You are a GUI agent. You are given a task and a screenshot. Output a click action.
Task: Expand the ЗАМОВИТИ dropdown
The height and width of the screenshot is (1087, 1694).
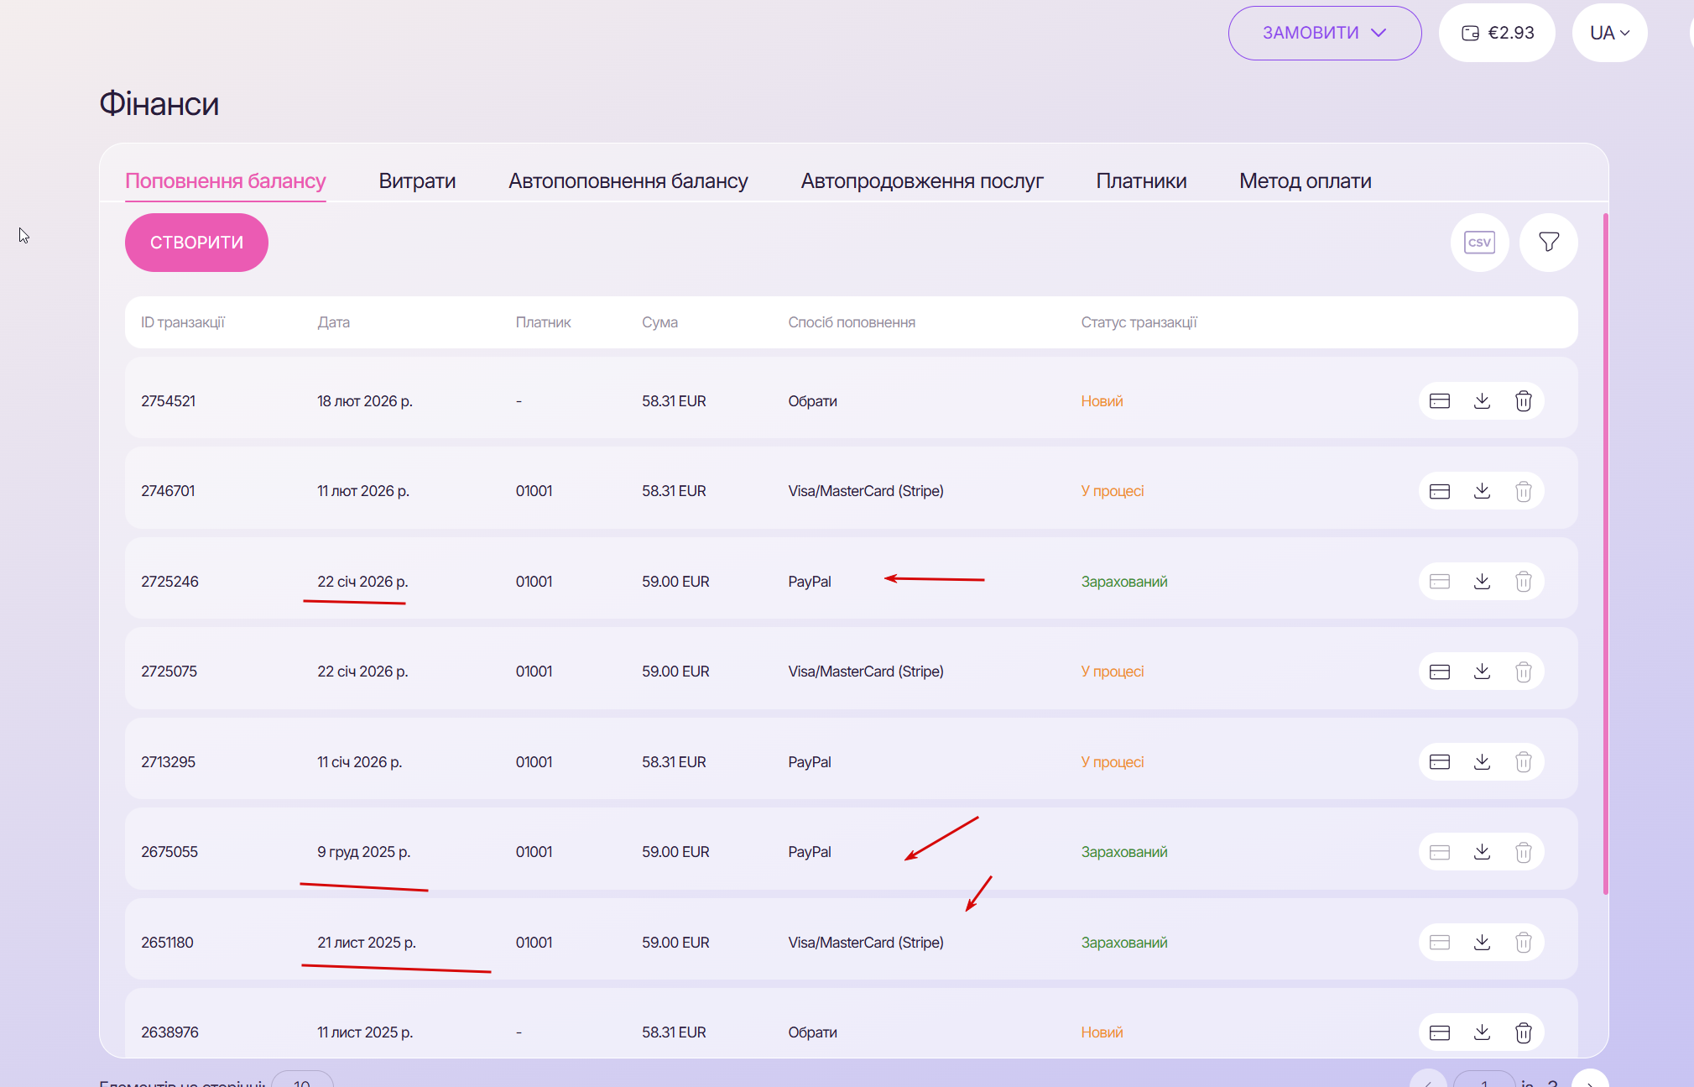click(x=1324, y=33)
